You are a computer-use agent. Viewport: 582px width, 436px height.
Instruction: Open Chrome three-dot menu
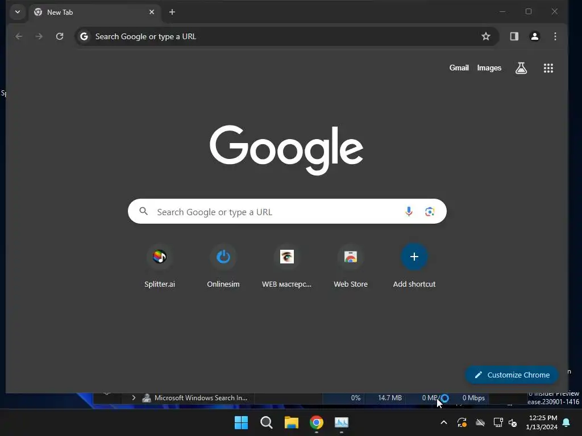tap(555, 36)
